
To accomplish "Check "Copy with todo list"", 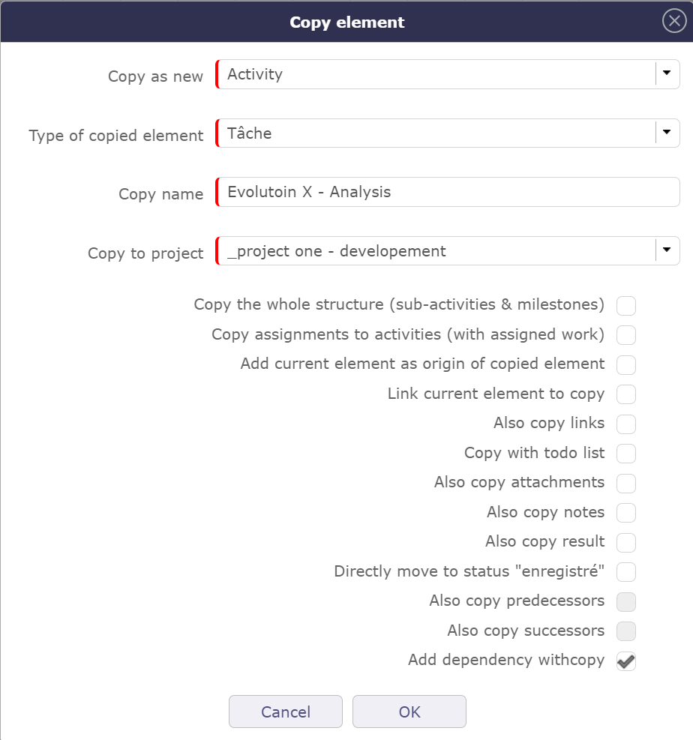I will pyautogui.click(x=625, y=454).
